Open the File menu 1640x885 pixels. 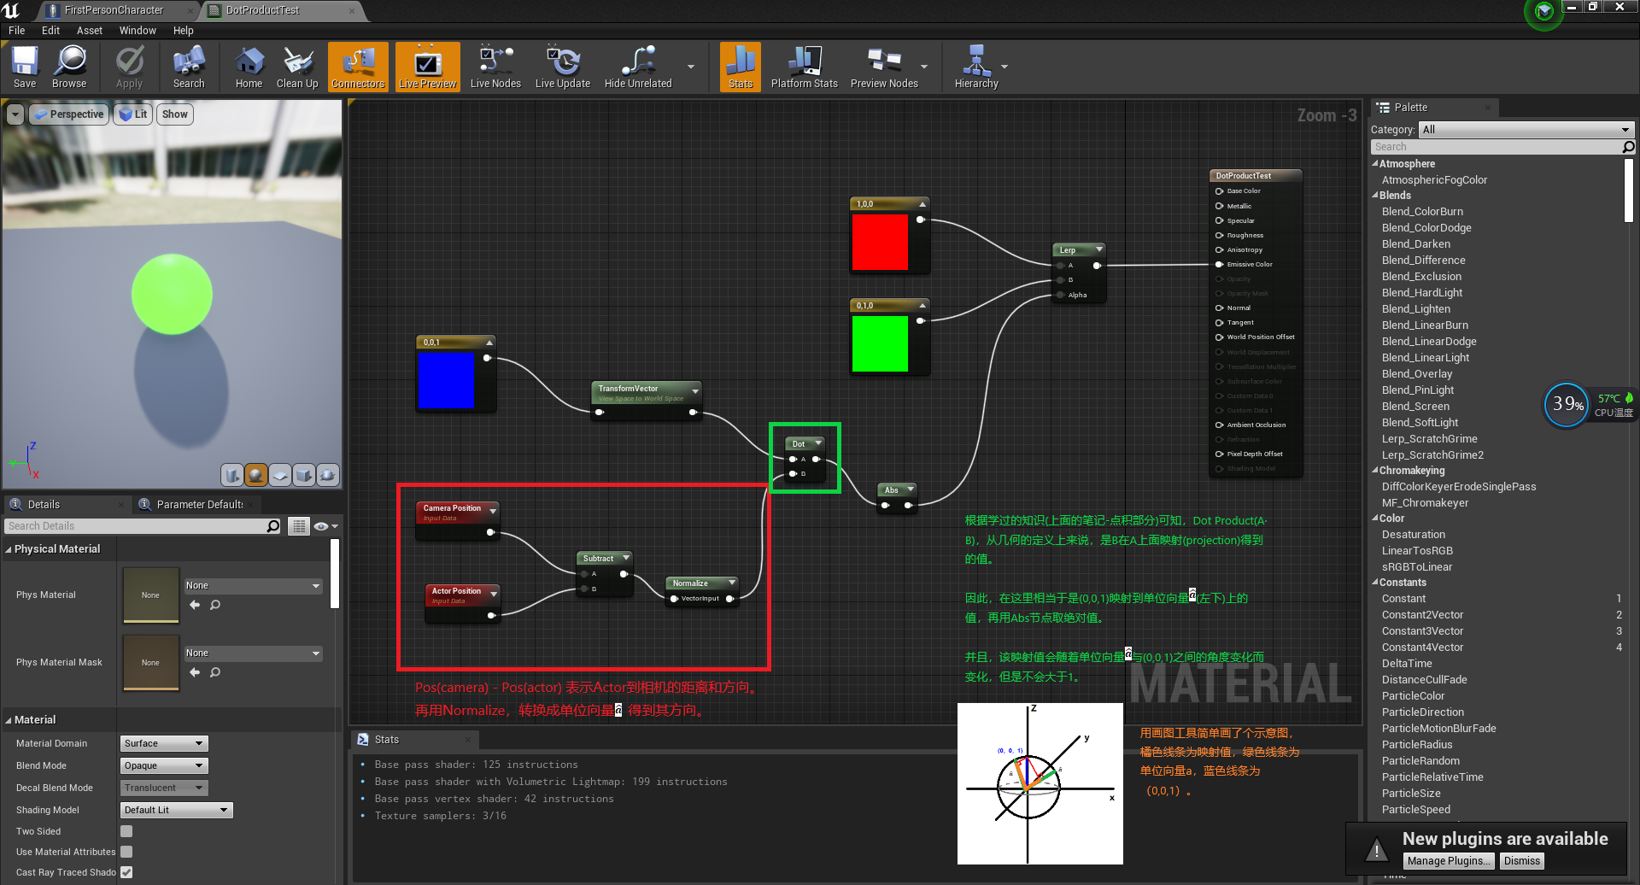click(x=17, y=31)
